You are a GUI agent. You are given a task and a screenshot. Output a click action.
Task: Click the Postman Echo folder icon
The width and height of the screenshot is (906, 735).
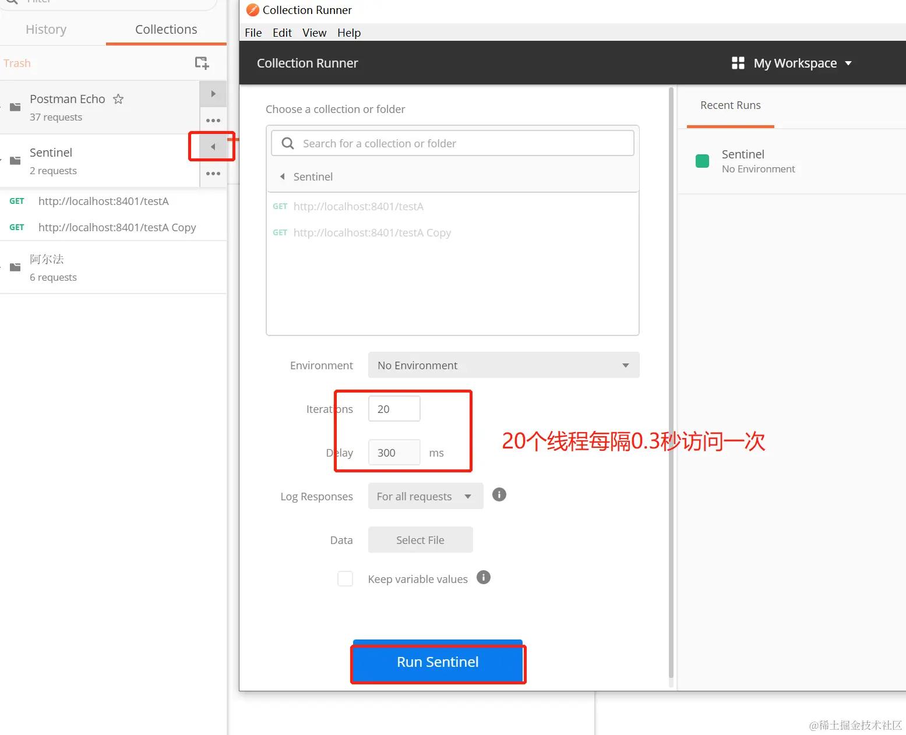click(x=15, y=107)
